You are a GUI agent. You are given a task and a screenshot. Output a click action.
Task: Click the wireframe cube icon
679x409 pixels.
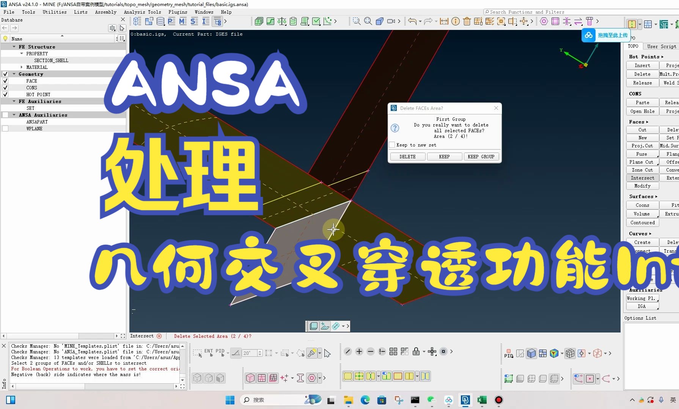[570, 353]
